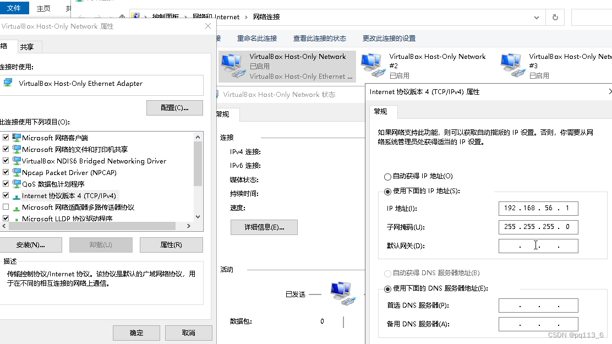Click the Microsoft 网络的文件和打印机共享 item icon
Screen dimensions: 612x344
17,149
